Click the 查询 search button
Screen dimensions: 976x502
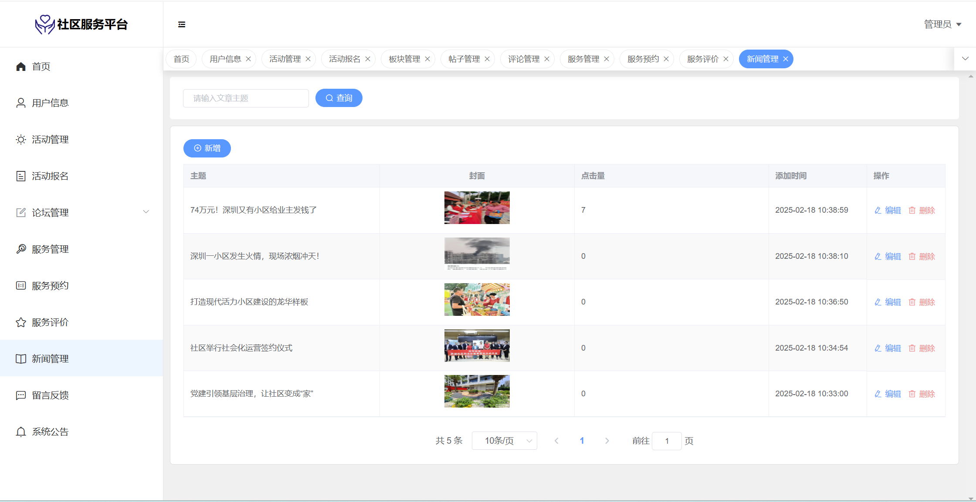coord(339,98)
